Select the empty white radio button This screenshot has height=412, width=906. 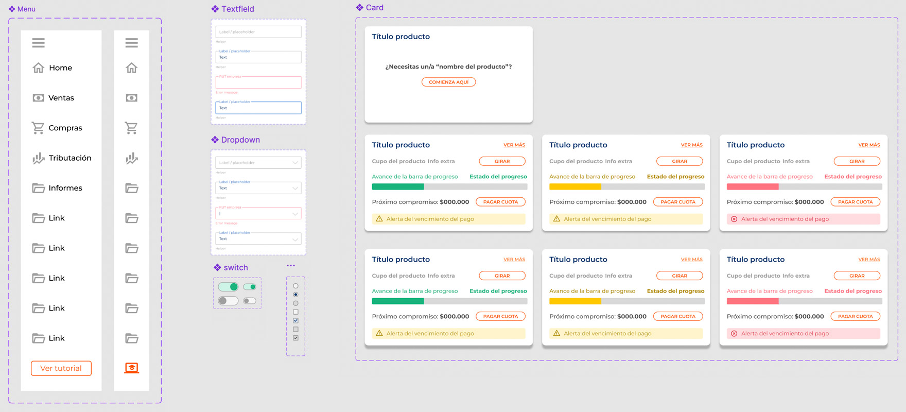[x=295, y=286]
